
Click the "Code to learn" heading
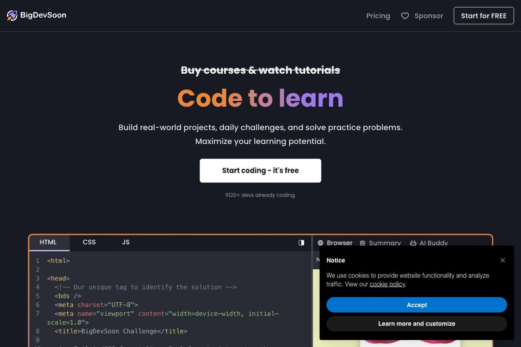tap(260, 98)
